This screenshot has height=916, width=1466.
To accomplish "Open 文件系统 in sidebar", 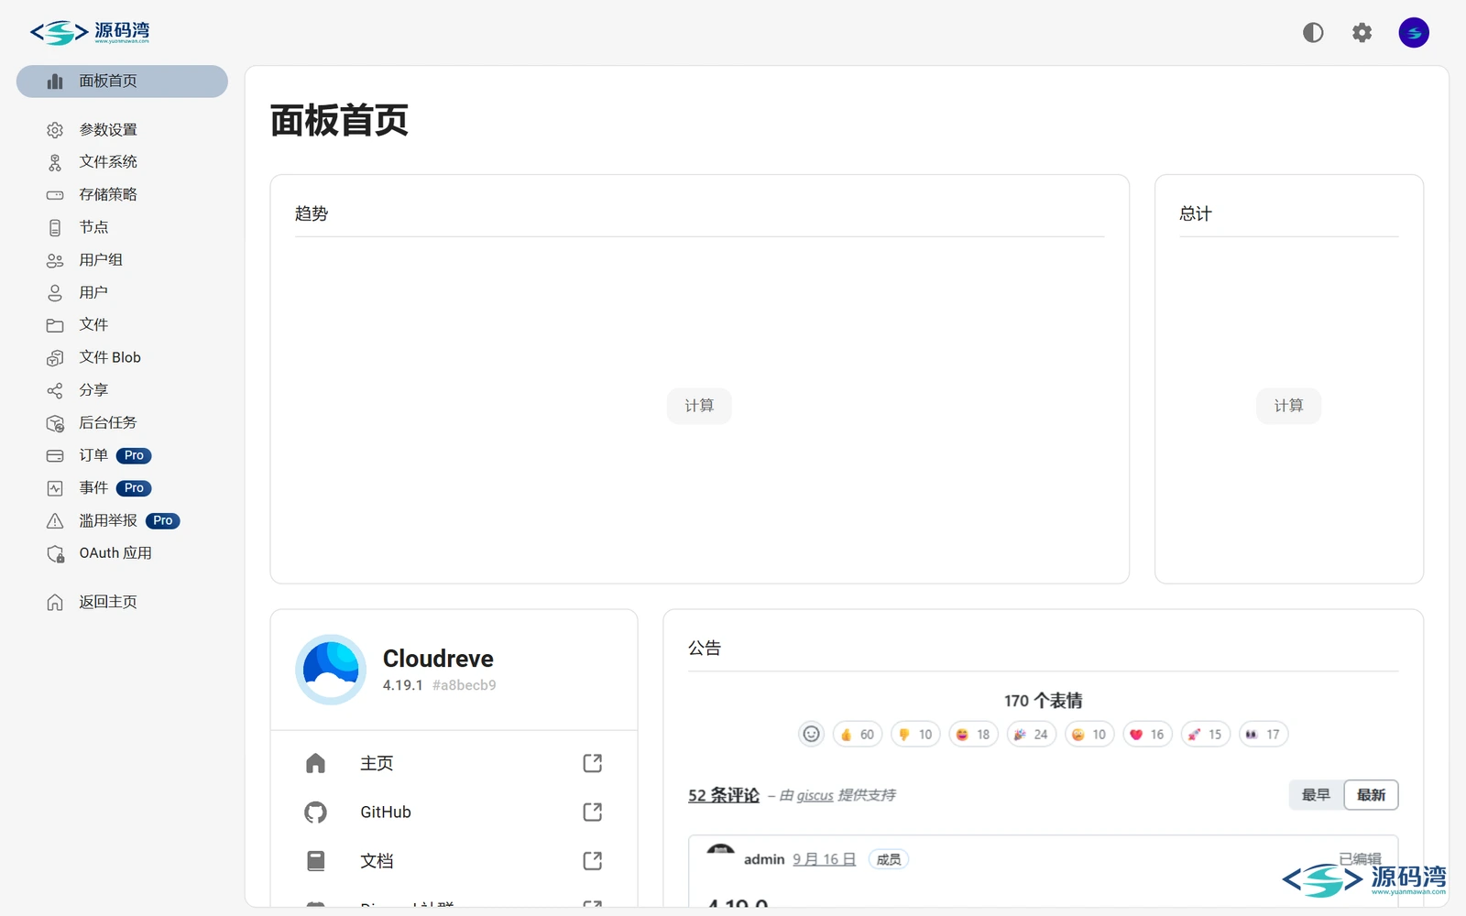I will pos(122,162).
